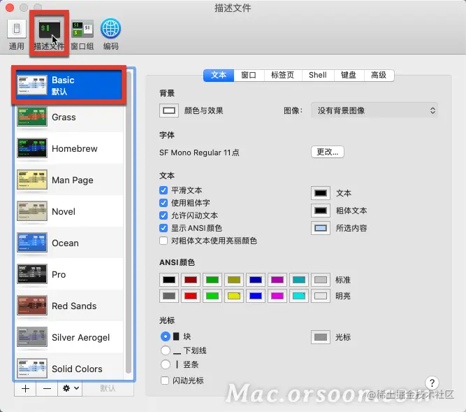Select the Pro profile
Image resolution: width=466 pixels, height=412 pixels.
[70, 275]
